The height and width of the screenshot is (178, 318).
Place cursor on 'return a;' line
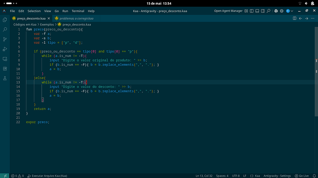point(42,109)
